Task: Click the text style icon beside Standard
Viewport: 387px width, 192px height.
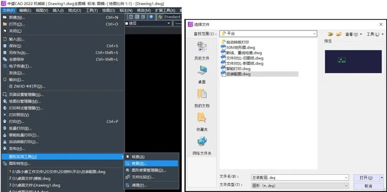Action: (160, 17)
